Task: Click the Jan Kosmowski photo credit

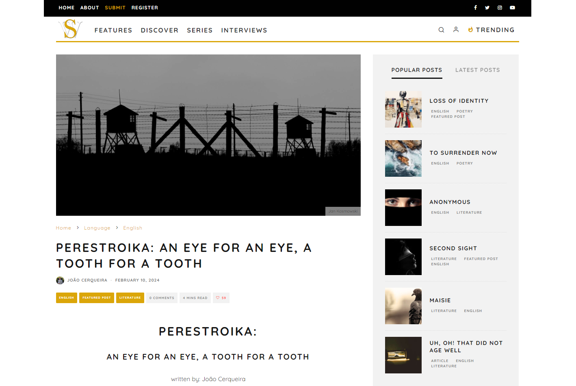Action: point(343,211)
